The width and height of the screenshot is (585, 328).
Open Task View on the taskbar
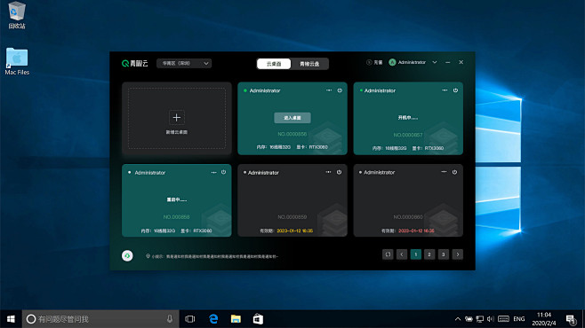point(190,319)
